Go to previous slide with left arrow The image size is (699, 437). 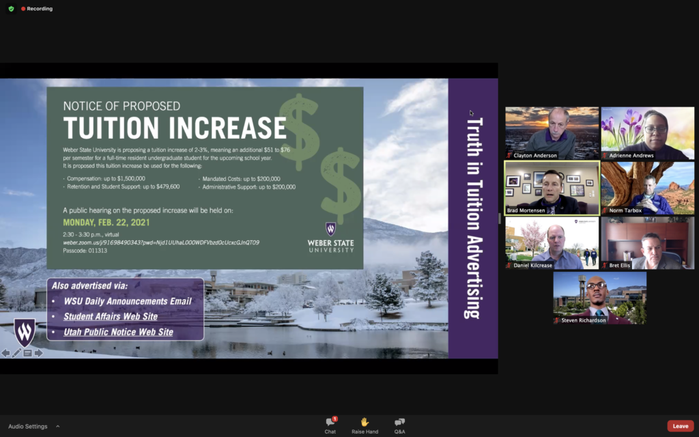click(x=5, y=353)
